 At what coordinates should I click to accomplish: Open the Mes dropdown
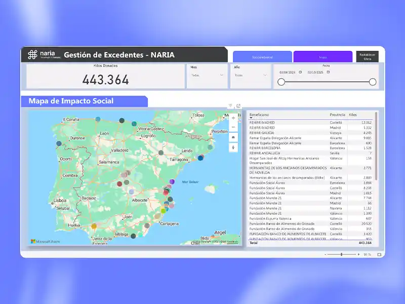click(207, 75)
